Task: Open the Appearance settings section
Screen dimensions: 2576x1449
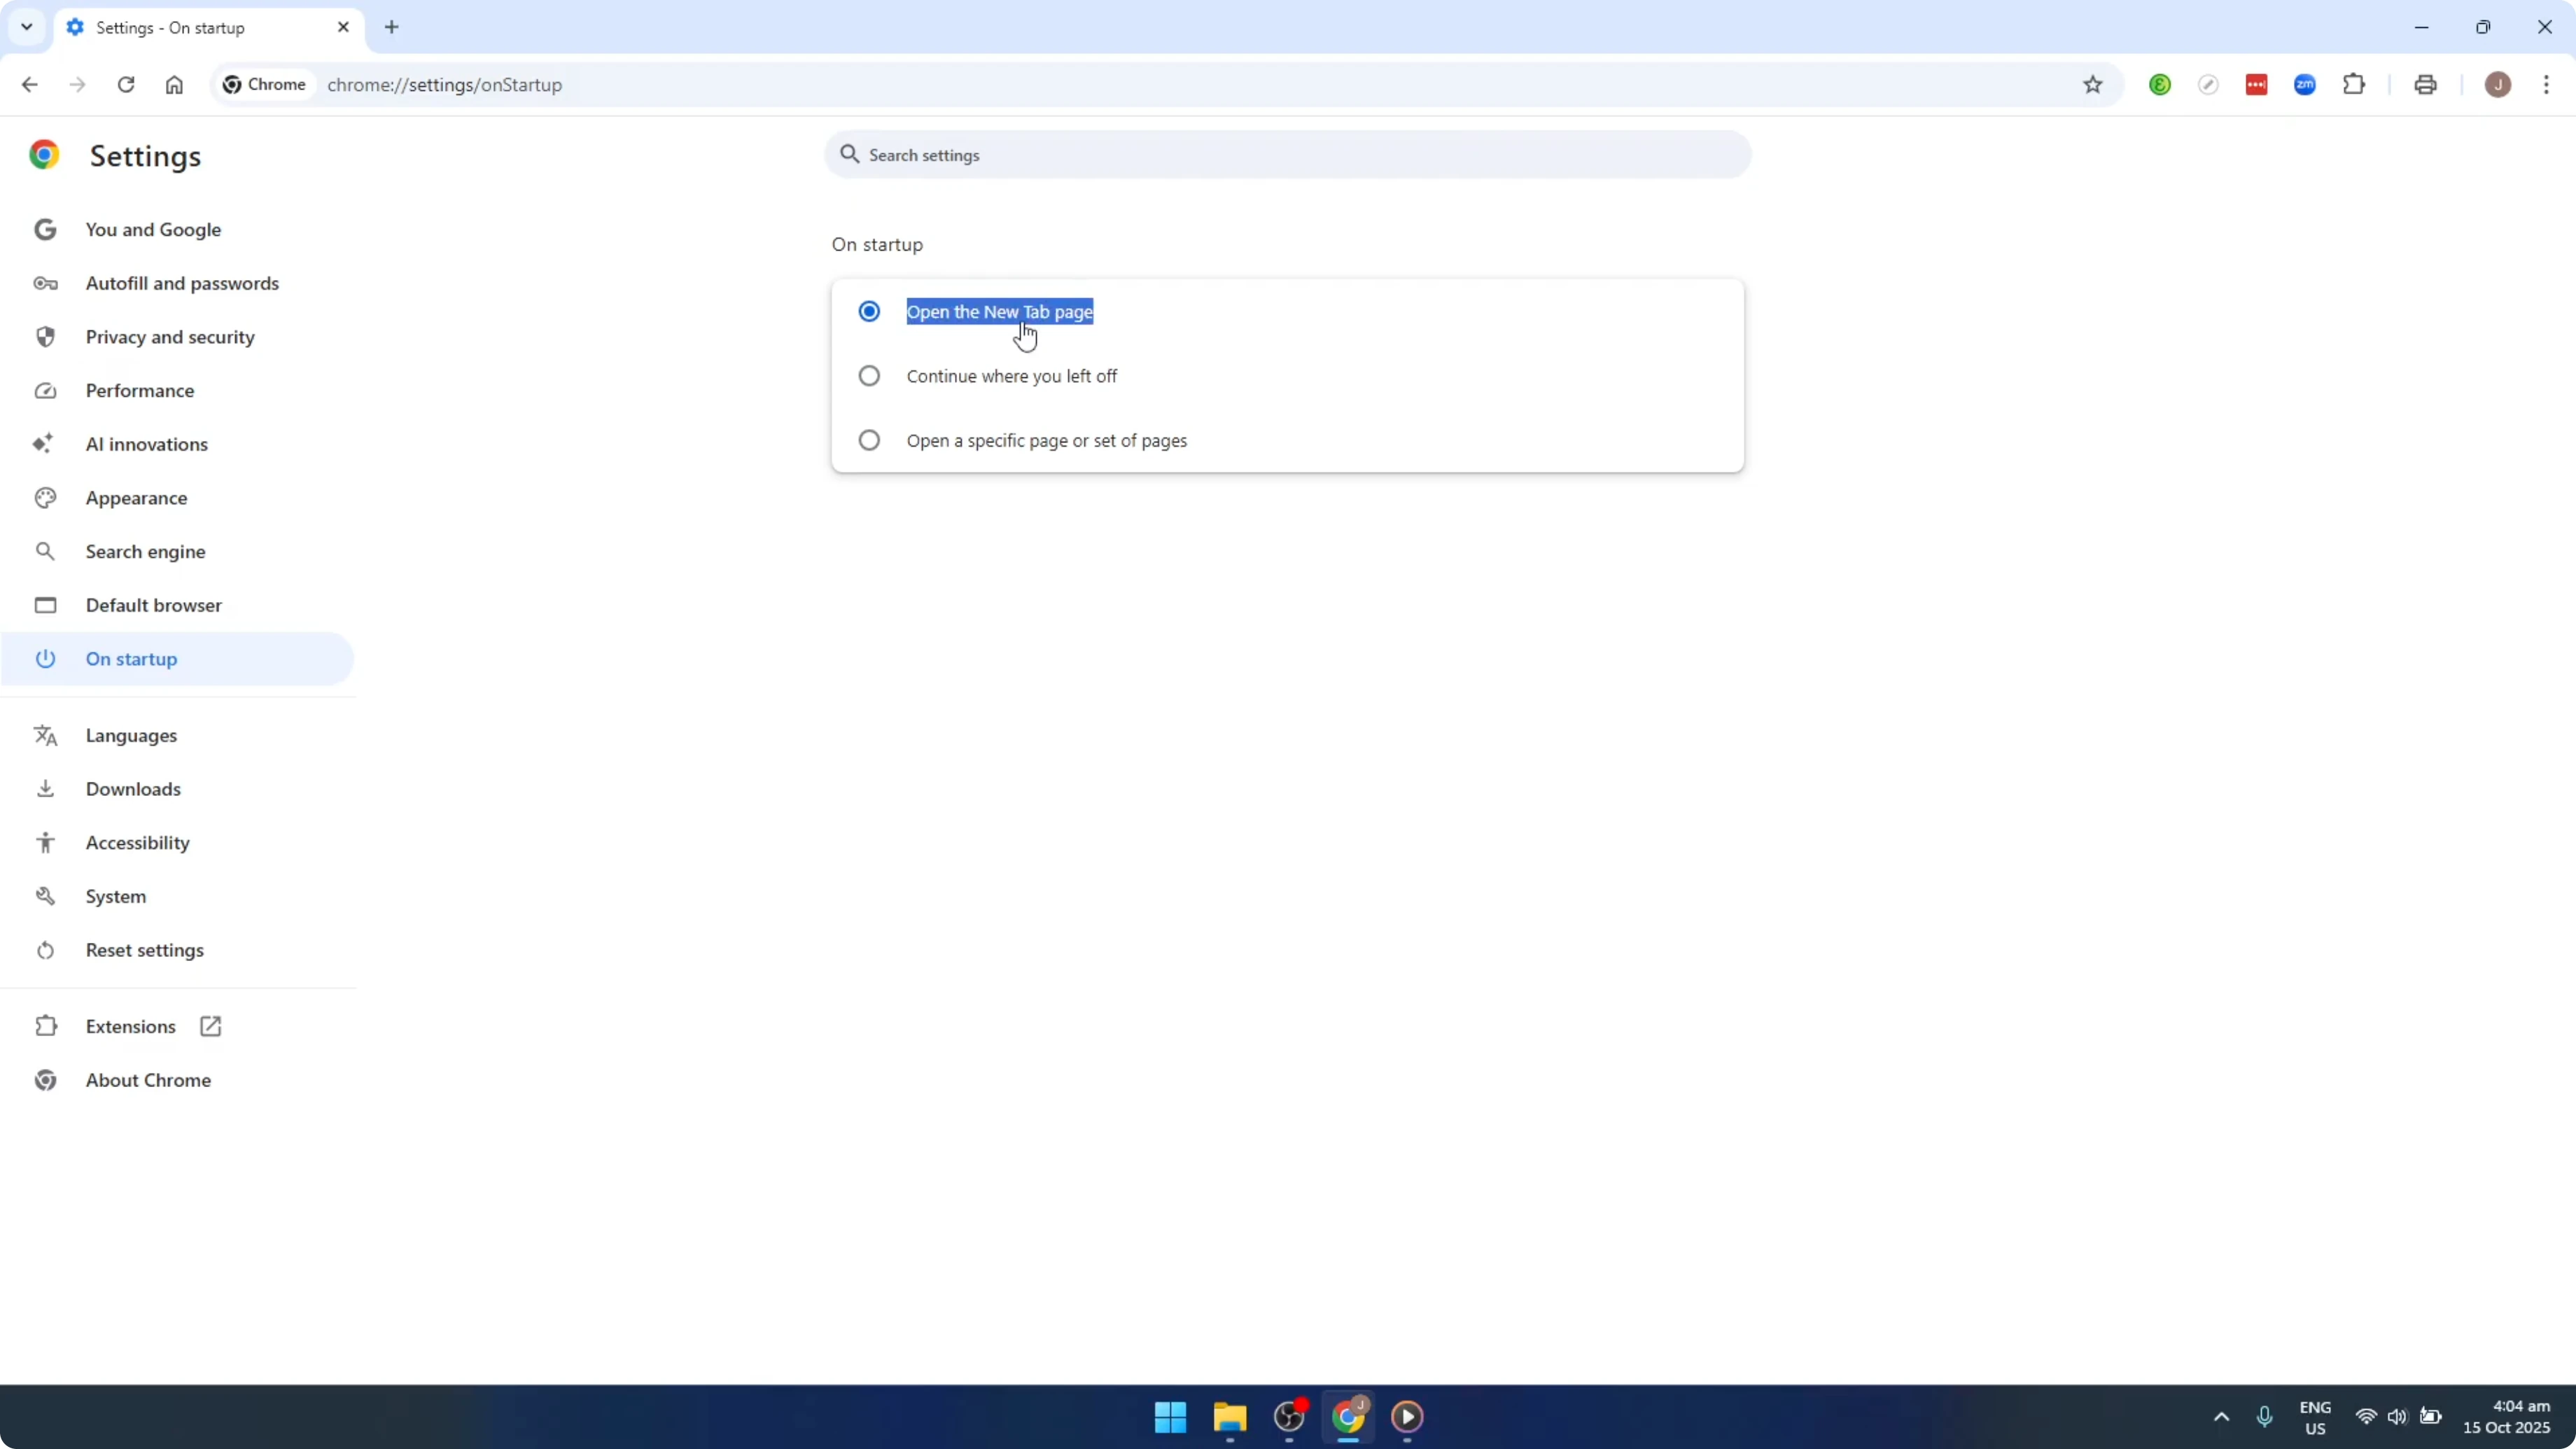Action: pyautogui.click(x=137, y=497)
